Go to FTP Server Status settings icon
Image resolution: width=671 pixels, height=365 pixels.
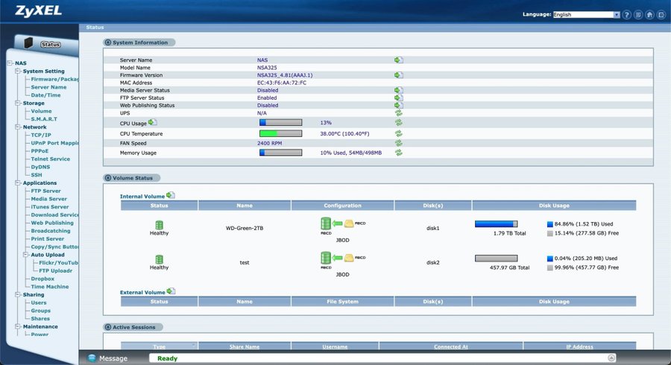click(399, 98)
